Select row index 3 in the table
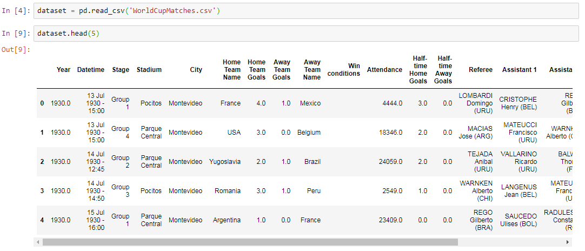Screen dimensions: 585x251 pyautogui.click(x=42, y=191)
